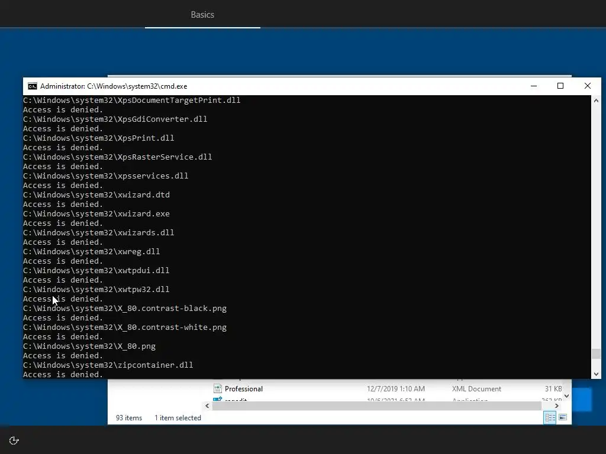Click the X_80.png path output line

coord(89,346)
